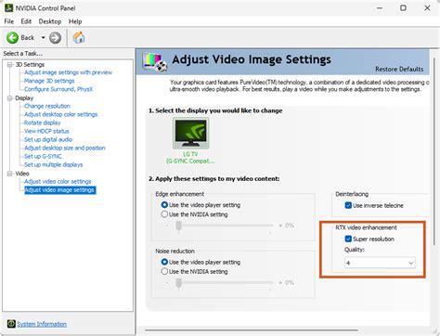Open Rotate display page
Image resolution: width=440 pixels, height=336 pixels.
(43, 123)
